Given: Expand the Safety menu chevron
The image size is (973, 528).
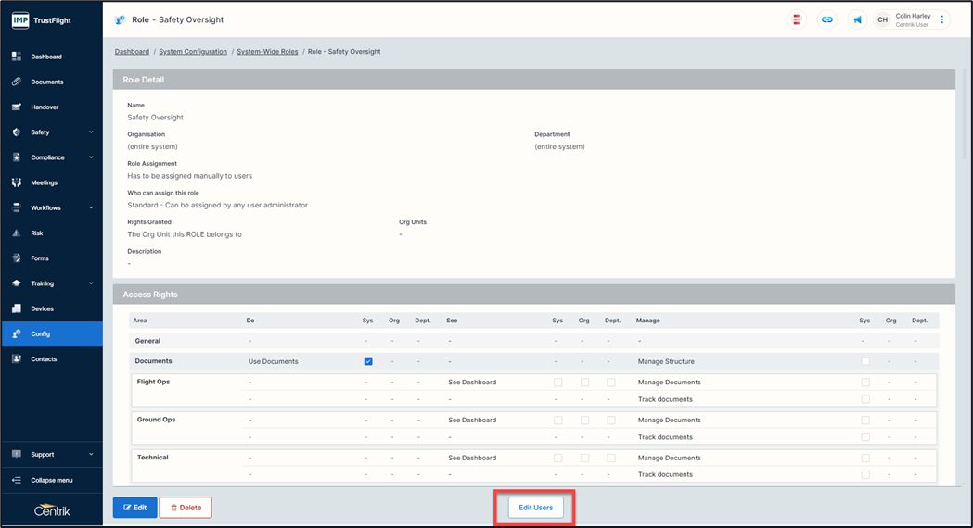Looking at the screenshot, I should (91, 132).
